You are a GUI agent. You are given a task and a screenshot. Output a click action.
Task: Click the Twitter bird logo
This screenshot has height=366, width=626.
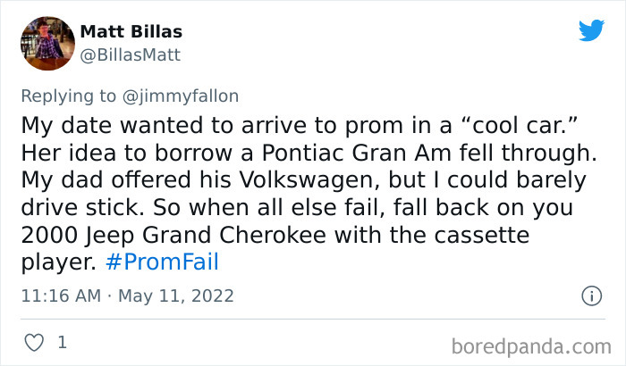[x=591, y=30]
